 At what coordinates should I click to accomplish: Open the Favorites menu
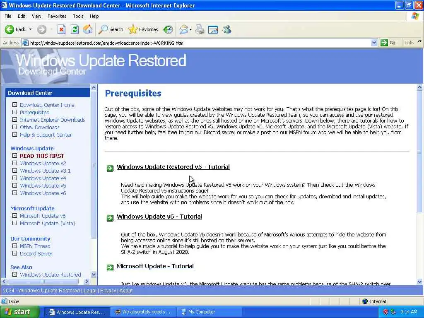click(57, 16)
